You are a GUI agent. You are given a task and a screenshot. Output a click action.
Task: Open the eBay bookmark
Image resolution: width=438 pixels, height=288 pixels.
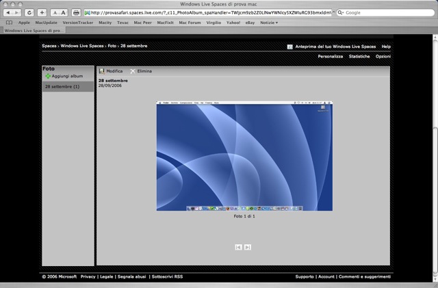pos(250,23)
